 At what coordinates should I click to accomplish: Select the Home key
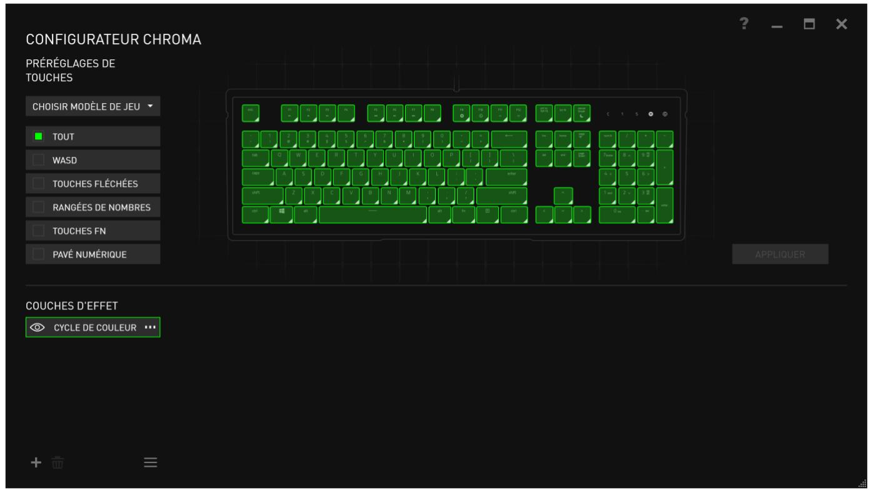tap(563, 139)
